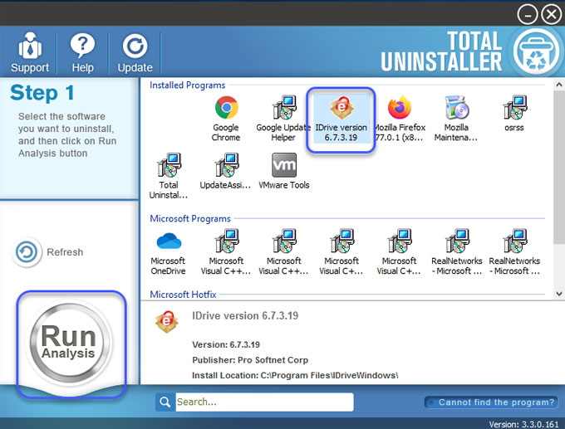Click the Microsoft Programs section header
This screenshot has width=565, height=429.
[190, 218]
